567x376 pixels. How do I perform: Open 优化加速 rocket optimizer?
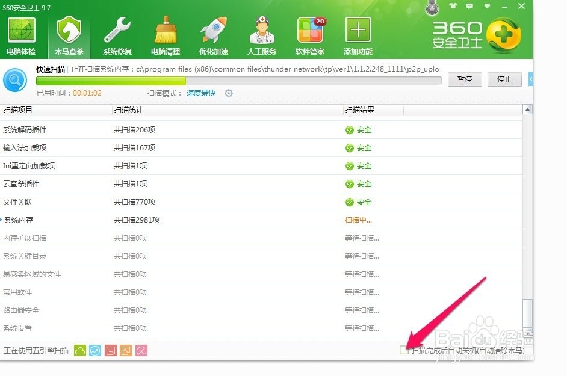click(x=213, y=36)
